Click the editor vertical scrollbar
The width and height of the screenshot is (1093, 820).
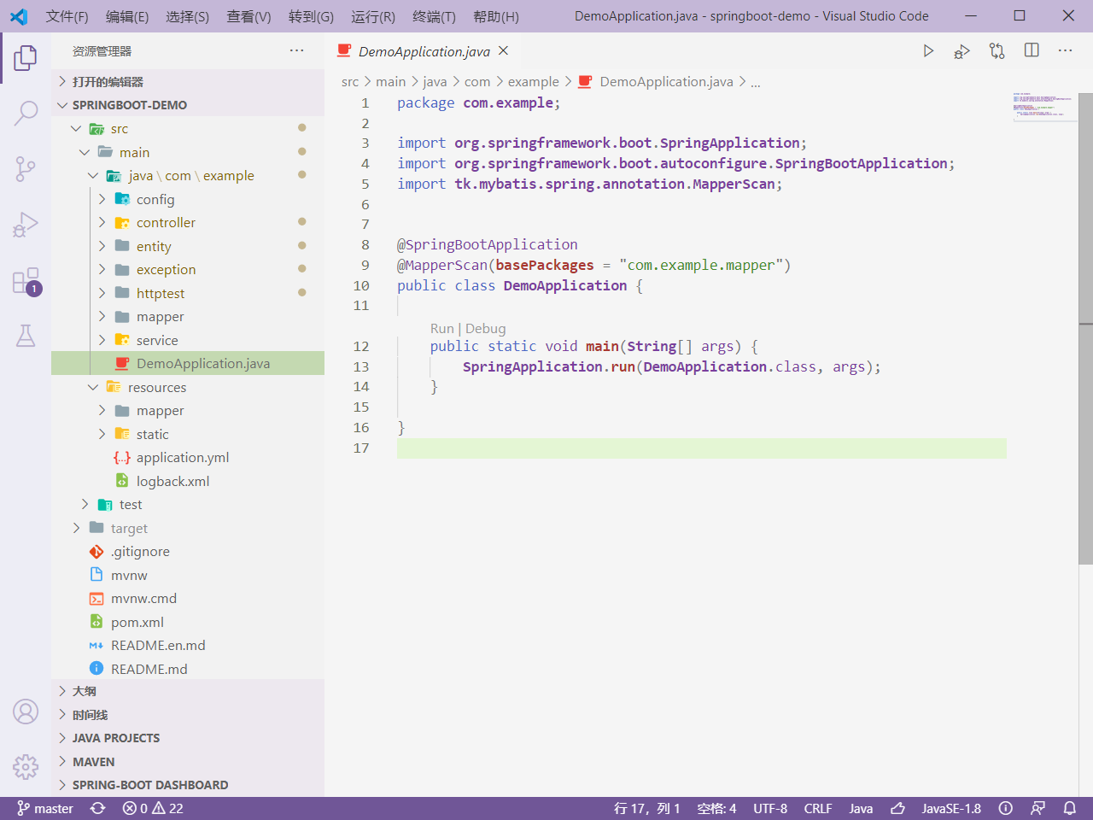pos(1085,328)
